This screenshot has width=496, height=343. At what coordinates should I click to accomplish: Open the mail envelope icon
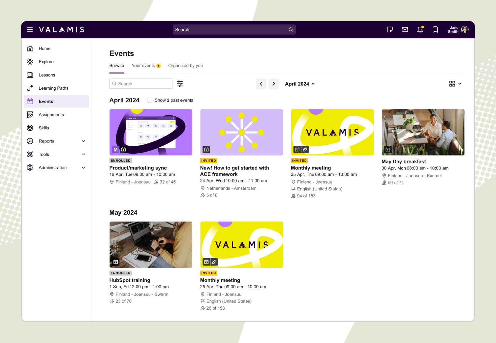(405, 30)
